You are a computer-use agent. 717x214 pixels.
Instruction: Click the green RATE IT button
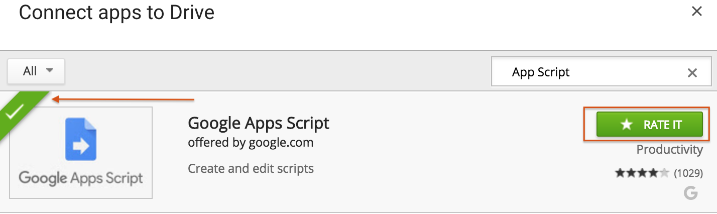[x=649, y=125]
